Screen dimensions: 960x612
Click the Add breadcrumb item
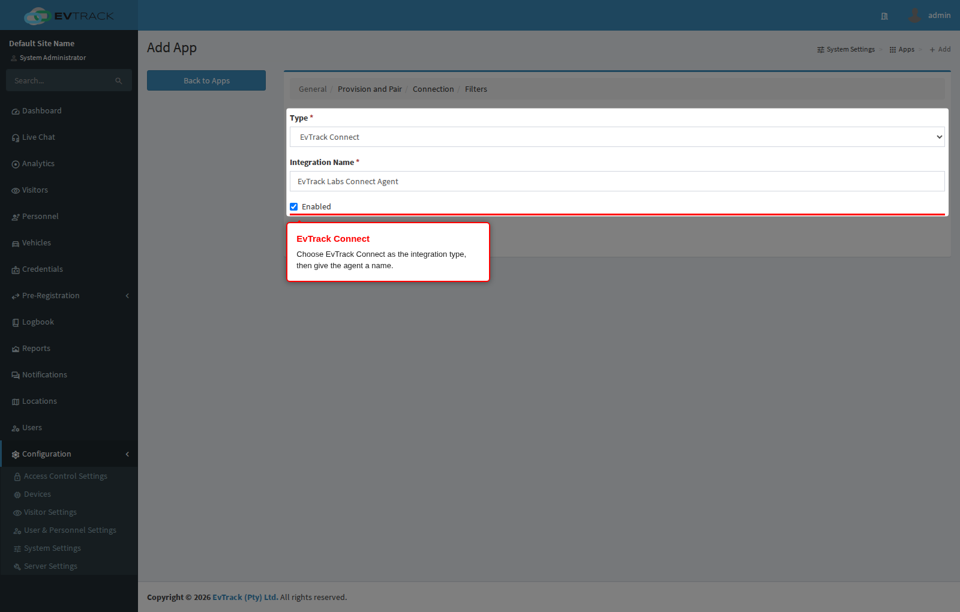(940, 49)
